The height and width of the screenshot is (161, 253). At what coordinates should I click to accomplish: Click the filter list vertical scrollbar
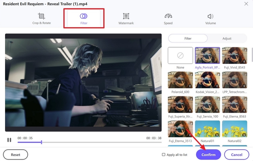point(252,54)
